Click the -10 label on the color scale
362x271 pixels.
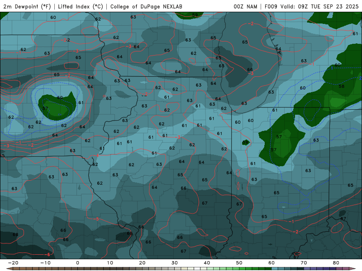[x=45, y=263]
